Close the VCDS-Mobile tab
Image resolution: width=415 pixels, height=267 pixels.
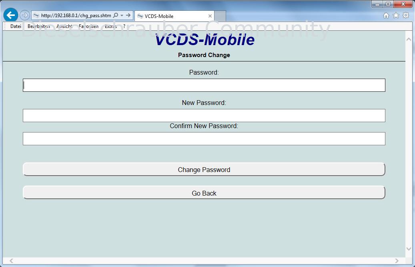(210, 16)
